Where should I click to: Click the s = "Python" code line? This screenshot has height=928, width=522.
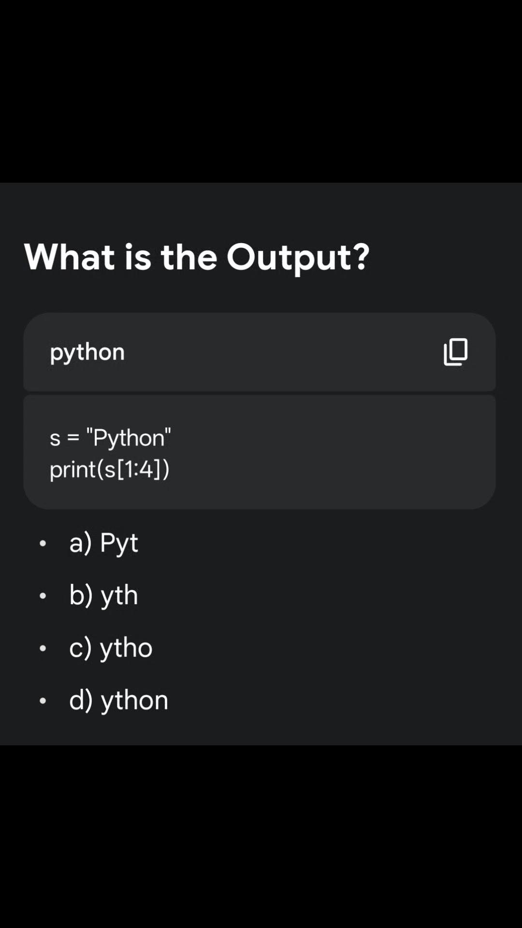(110, 438)
